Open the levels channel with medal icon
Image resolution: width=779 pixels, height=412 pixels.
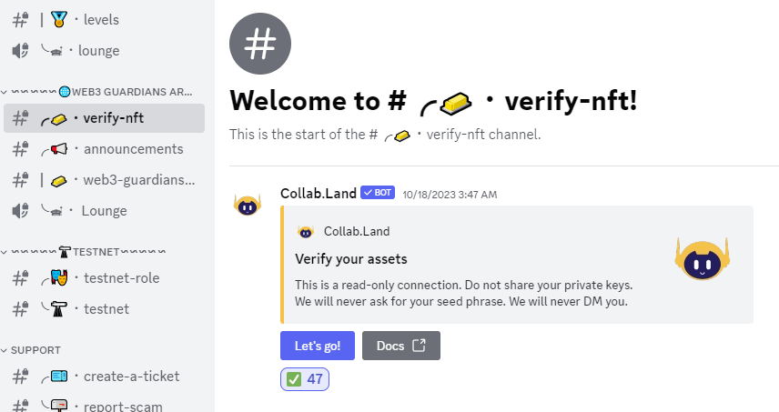tap(104, 20)
